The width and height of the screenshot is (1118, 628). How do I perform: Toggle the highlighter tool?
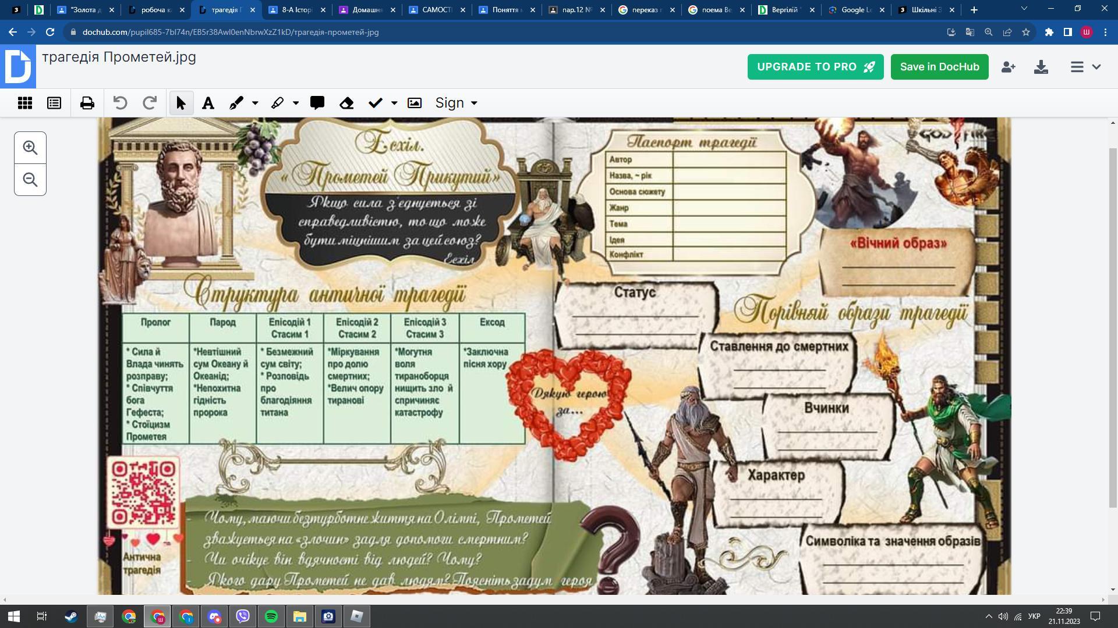(277, 104)
